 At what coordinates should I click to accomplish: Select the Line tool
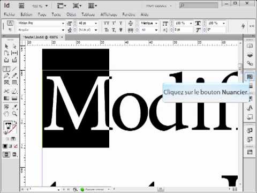click(14, 69)
